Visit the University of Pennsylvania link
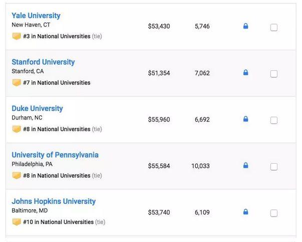 point(55,155)
